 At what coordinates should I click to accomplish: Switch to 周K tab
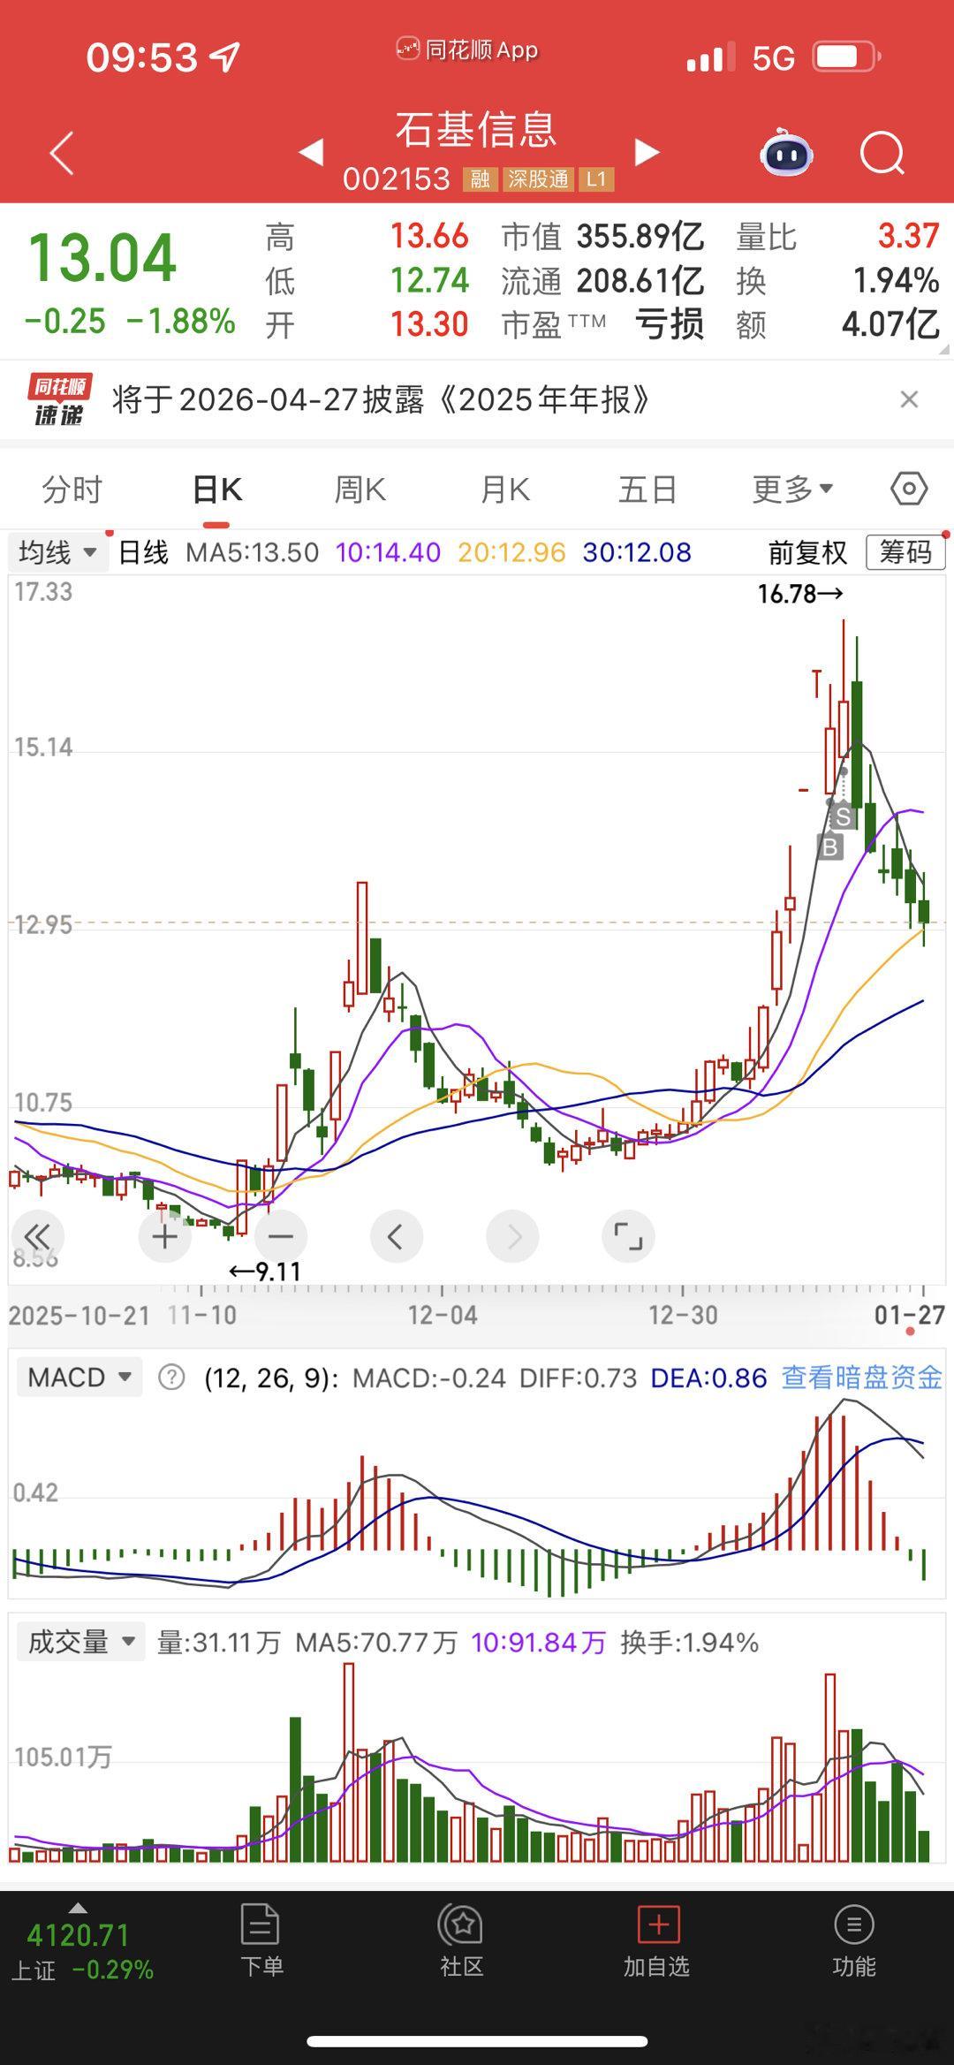click(360, 489)
